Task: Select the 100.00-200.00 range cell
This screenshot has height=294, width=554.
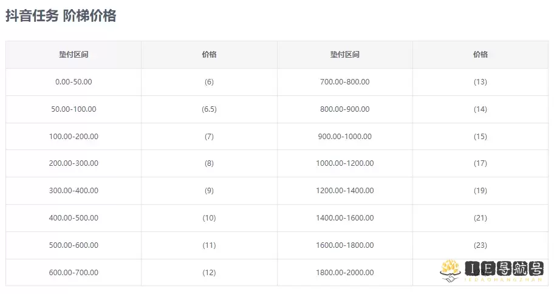Action: coord(74,137)
